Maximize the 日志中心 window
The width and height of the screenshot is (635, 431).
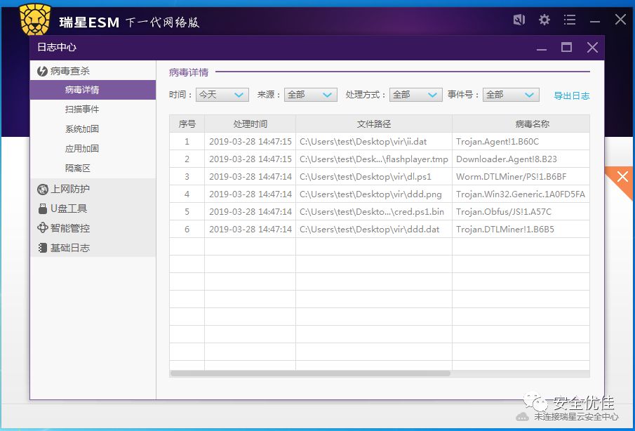[566, 48]
